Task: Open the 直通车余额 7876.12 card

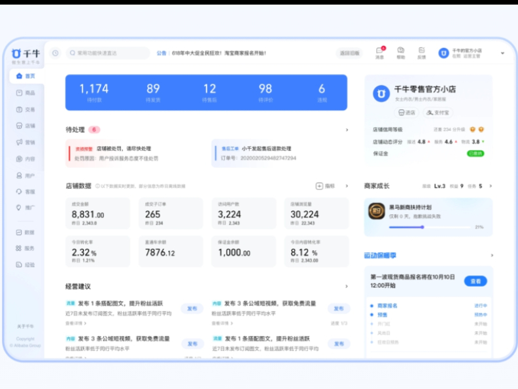Action: (x=171, y=251)
